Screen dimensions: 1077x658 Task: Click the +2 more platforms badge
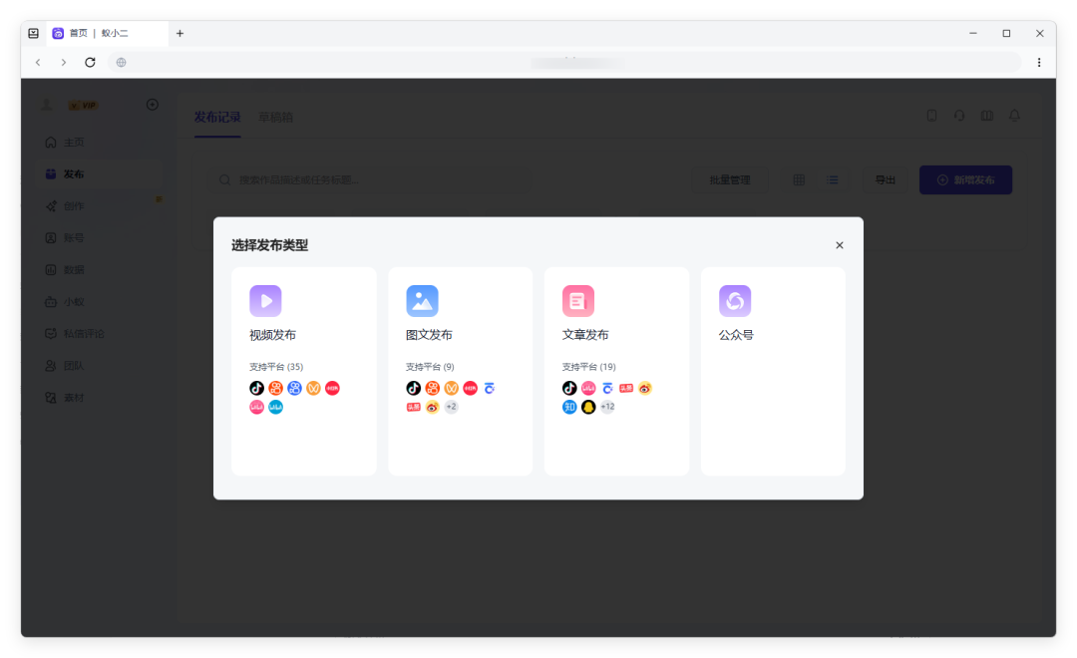pos(452,407)
